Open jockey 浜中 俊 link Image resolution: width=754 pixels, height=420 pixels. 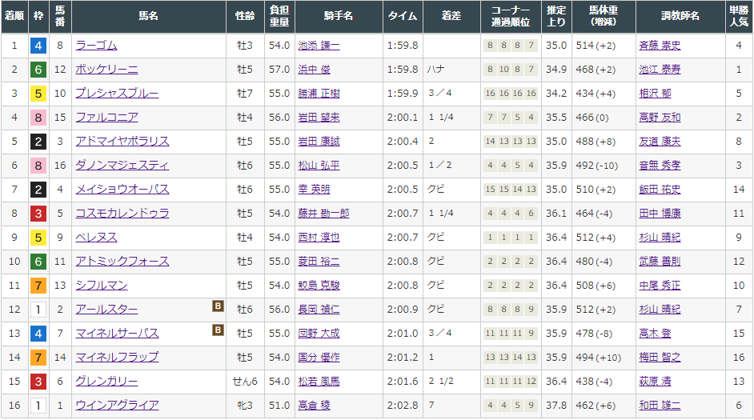coord(314,70)
